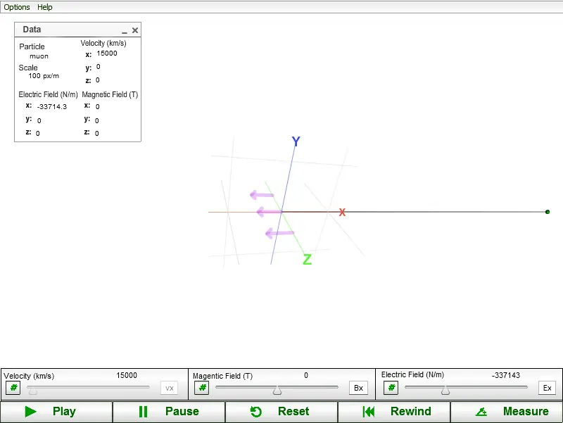The width and height of the screenshot is (563, 423).
Task: Select the muon particle text
Action: pyautogui.click(x=39, y=56)
